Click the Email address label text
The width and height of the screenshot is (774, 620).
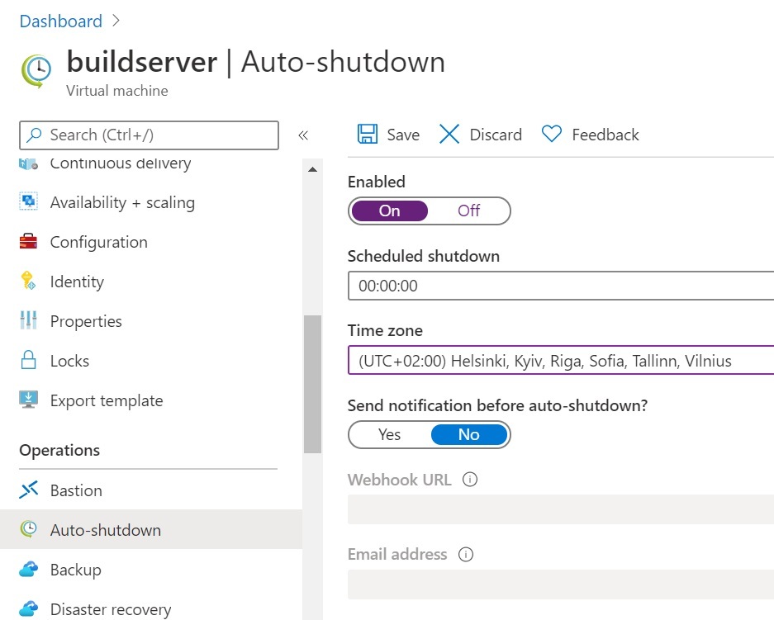[397, 554]
